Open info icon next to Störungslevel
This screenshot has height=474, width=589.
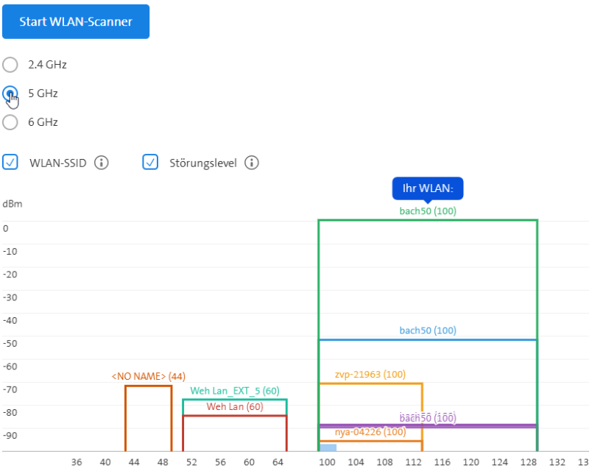click(x=252, y=163)
